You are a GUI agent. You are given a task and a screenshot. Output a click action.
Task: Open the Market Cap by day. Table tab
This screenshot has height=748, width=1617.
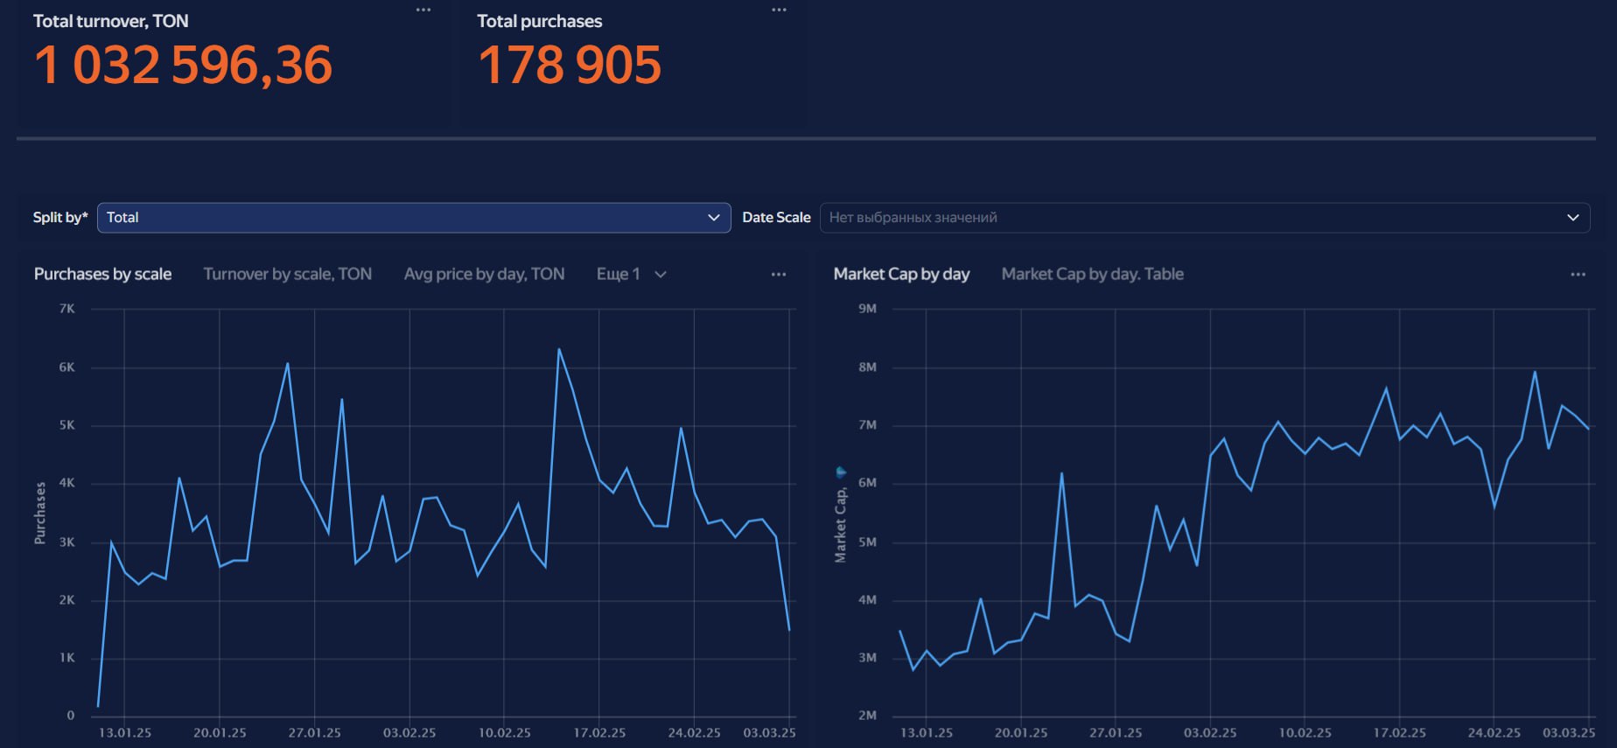1092,275
